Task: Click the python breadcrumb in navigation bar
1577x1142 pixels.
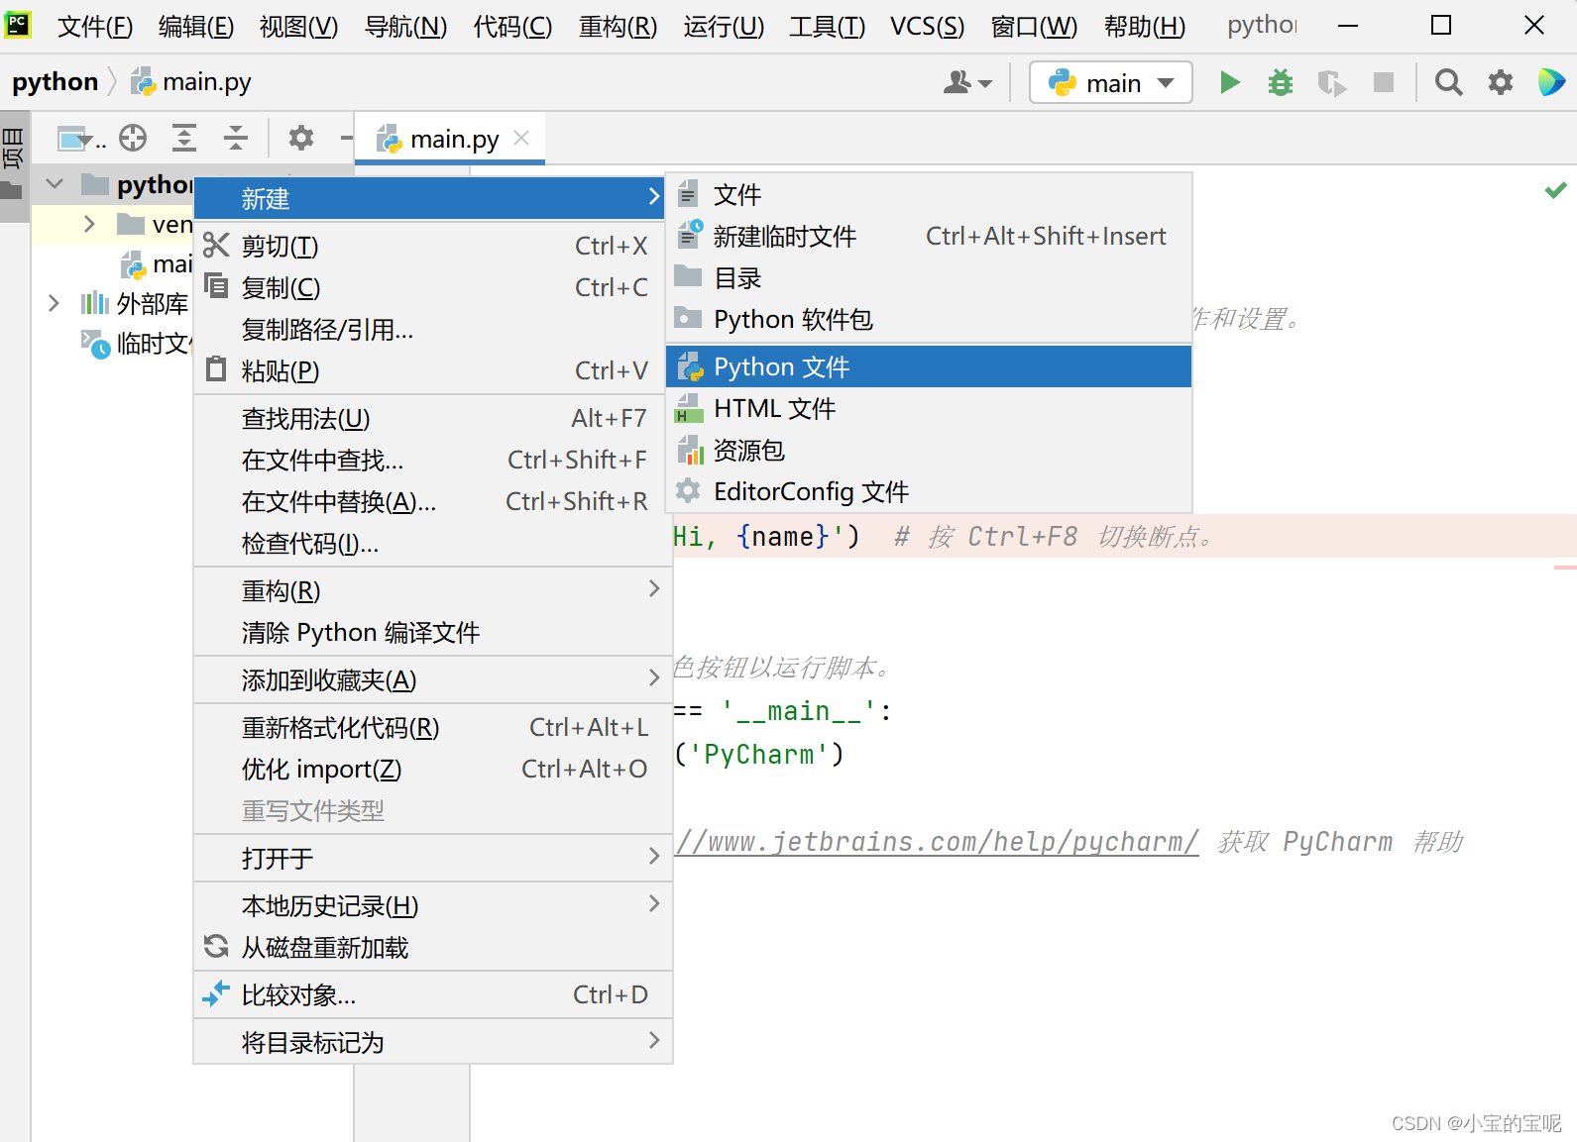Action: coord(55,81)
